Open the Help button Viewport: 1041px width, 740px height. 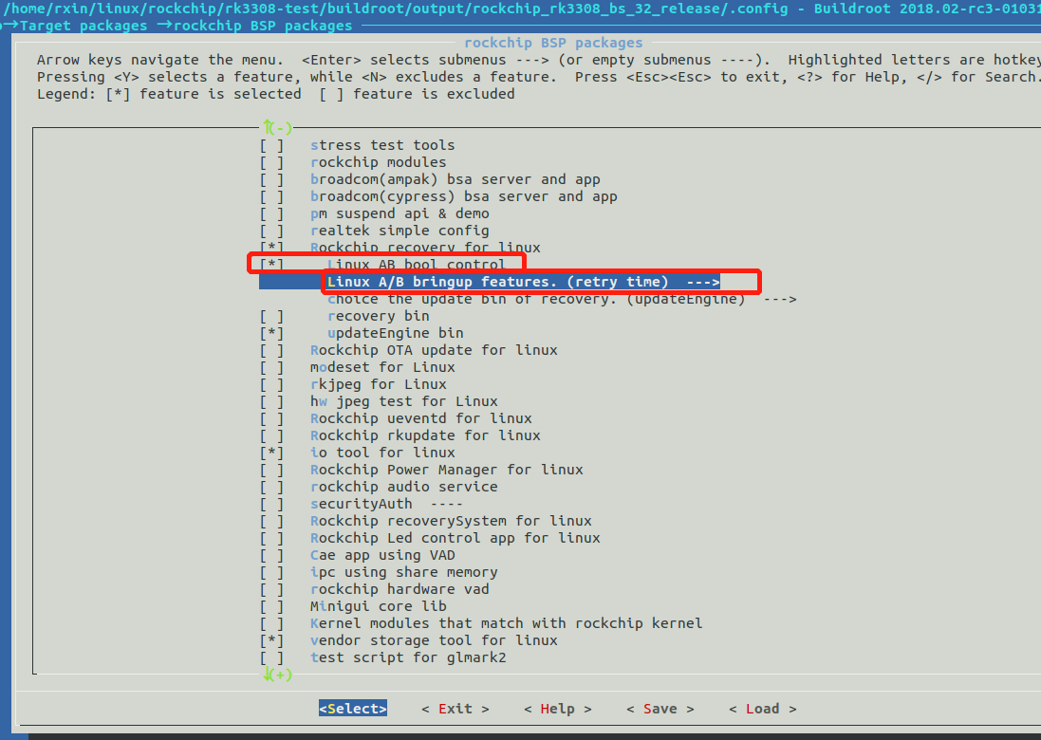(x=558, y=709)
